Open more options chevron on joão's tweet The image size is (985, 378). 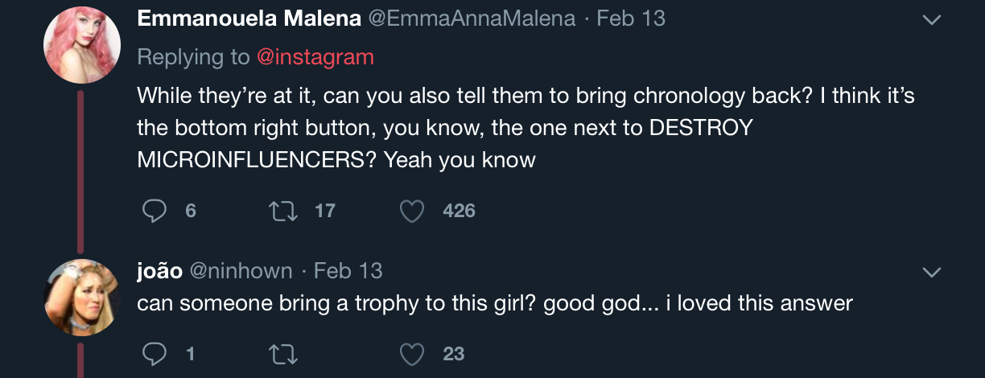point(931,273)
